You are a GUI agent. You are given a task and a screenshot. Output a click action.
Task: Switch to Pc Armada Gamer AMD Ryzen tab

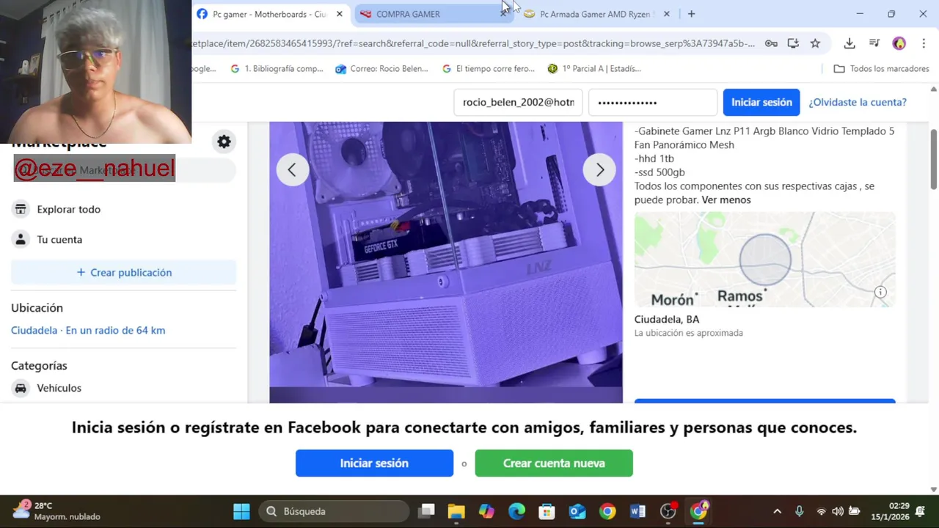594,14
